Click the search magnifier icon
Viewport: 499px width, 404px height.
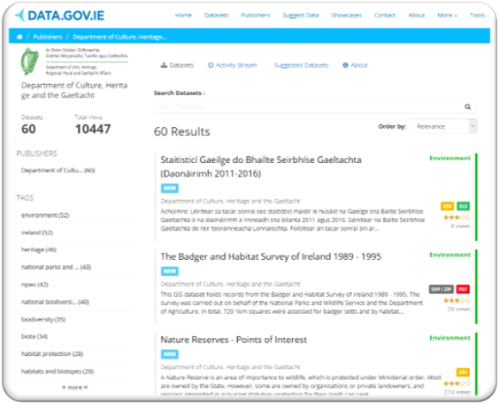point(467,106)
